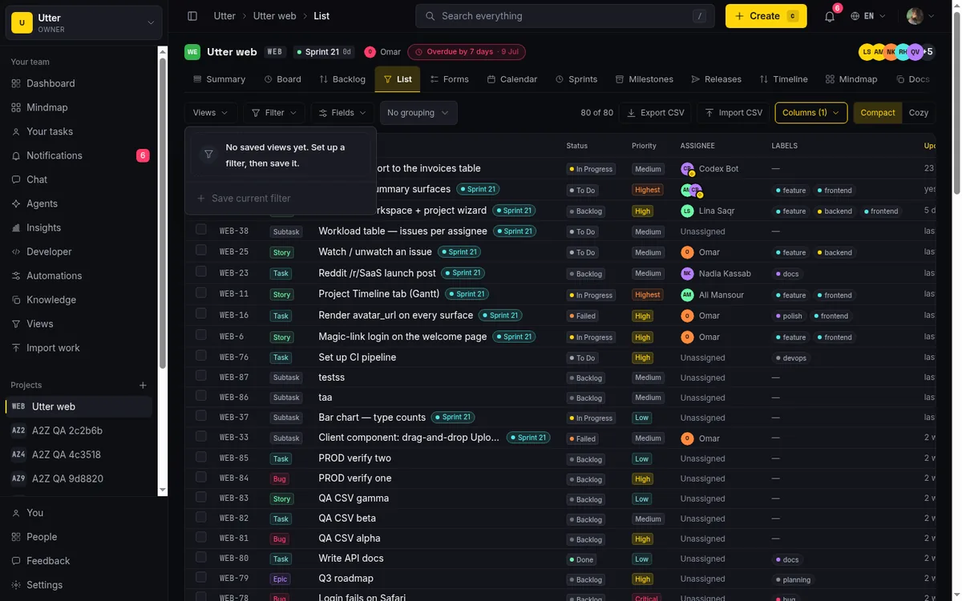The height and width of the screenshot is (601, 962).
Task: Click Save current filter
Action: pos(281,198)
